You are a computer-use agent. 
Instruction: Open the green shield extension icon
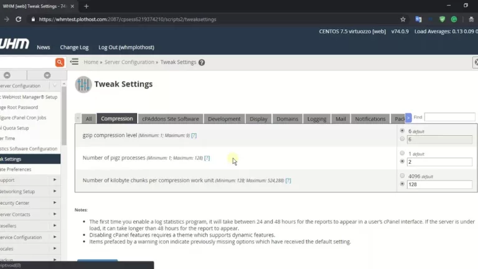click(x=442, y=19)
